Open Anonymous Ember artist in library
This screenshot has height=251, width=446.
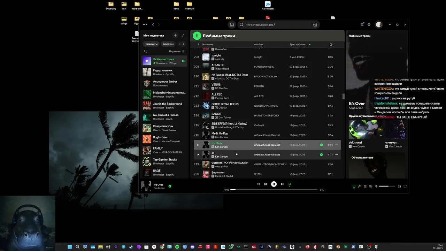pos(164,83)
